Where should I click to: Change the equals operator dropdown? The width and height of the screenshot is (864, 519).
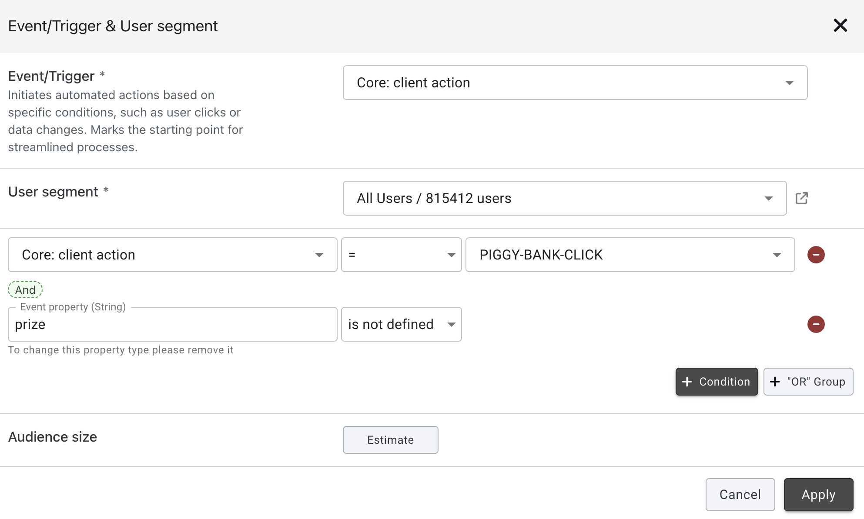click(x=401, y=255)
